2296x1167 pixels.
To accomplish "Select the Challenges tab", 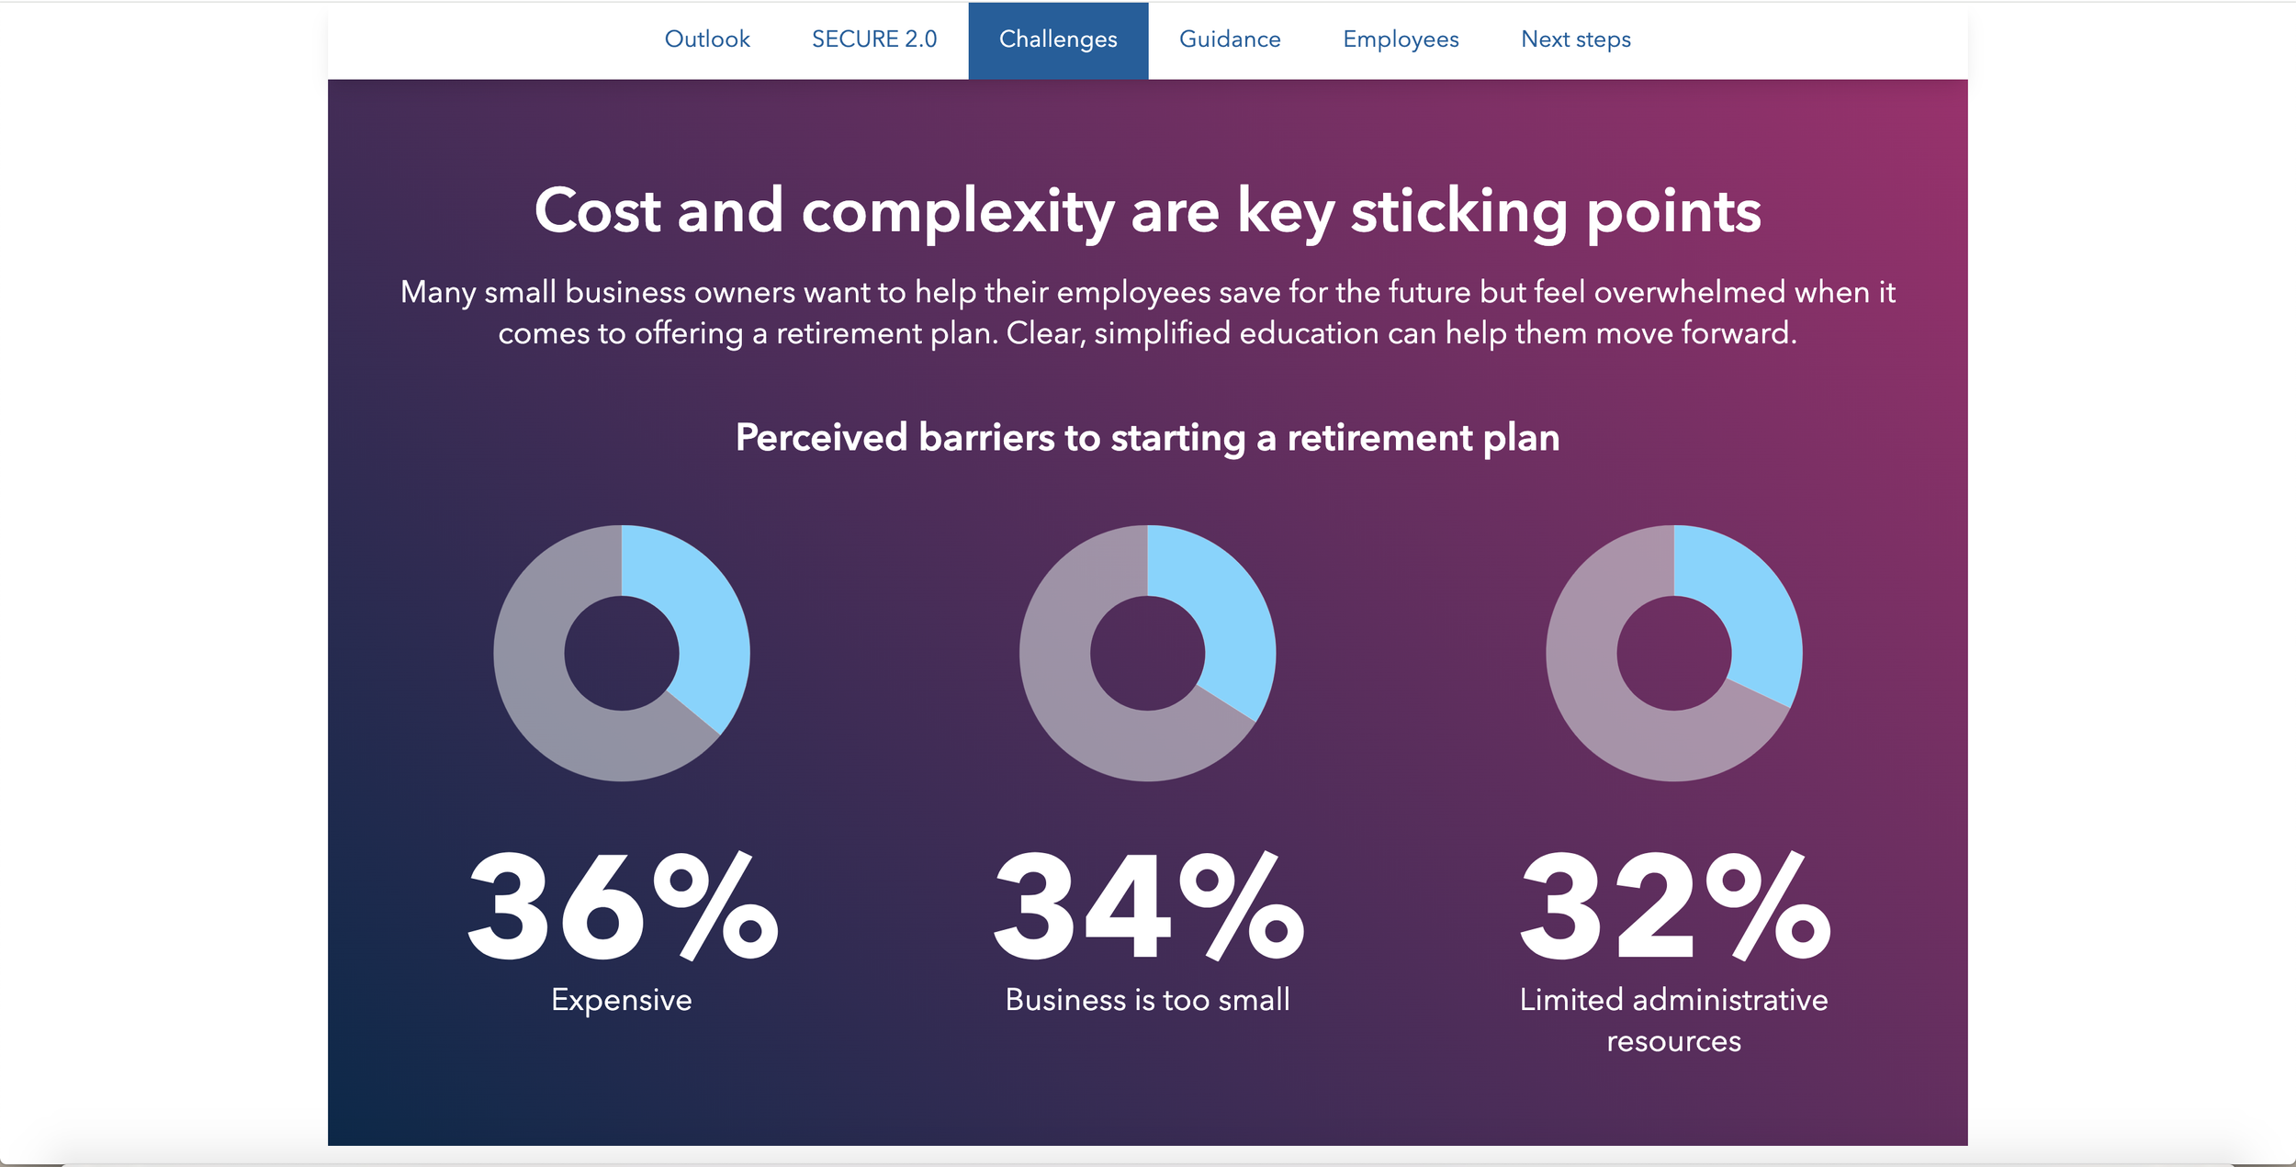I will [1058, 39].
